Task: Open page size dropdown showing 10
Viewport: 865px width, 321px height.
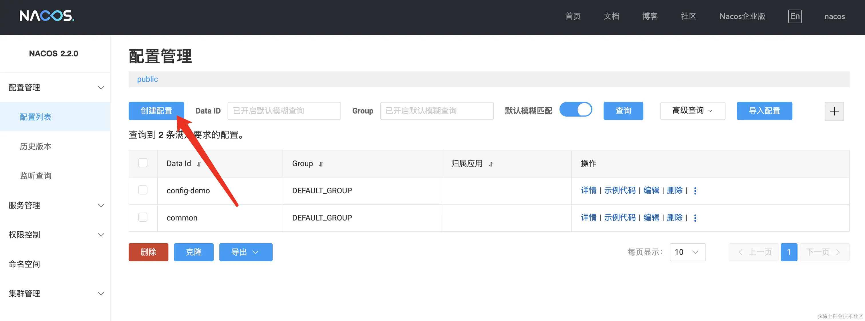Action: coord(687,252)
